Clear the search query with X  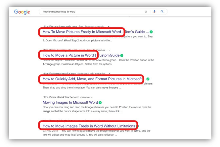[146, 12]
